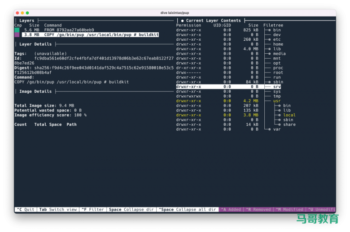This screenshot has height=232, width=350.
Task: Select the opt directory in filetree
Action: coord(277,63)
